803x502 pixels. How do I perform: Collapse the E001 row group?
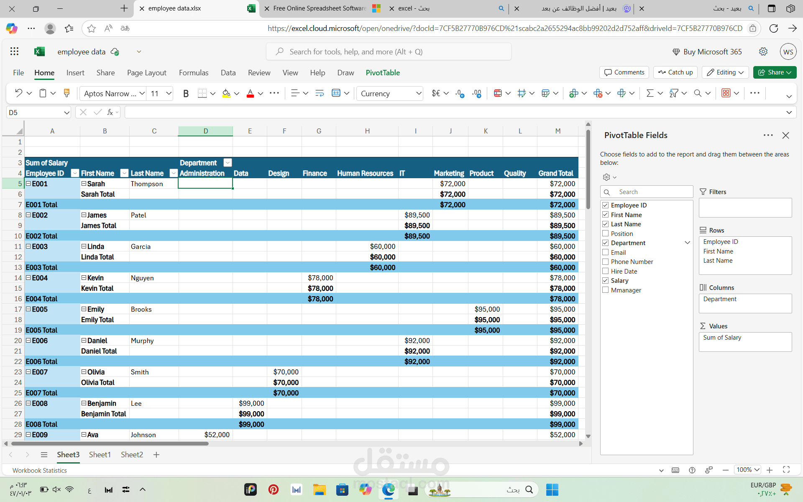tap(28, 184)
